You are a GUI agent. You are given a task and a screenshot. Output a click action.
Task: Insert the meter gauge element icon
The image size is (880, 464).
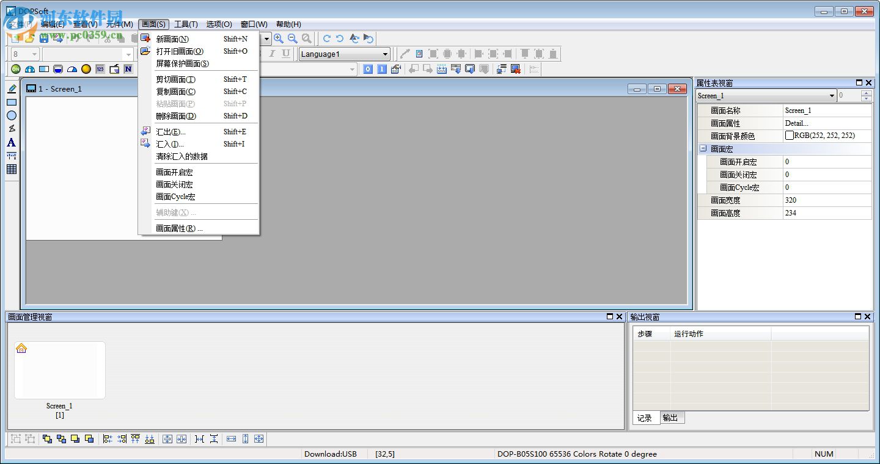(x=72, y=69)
